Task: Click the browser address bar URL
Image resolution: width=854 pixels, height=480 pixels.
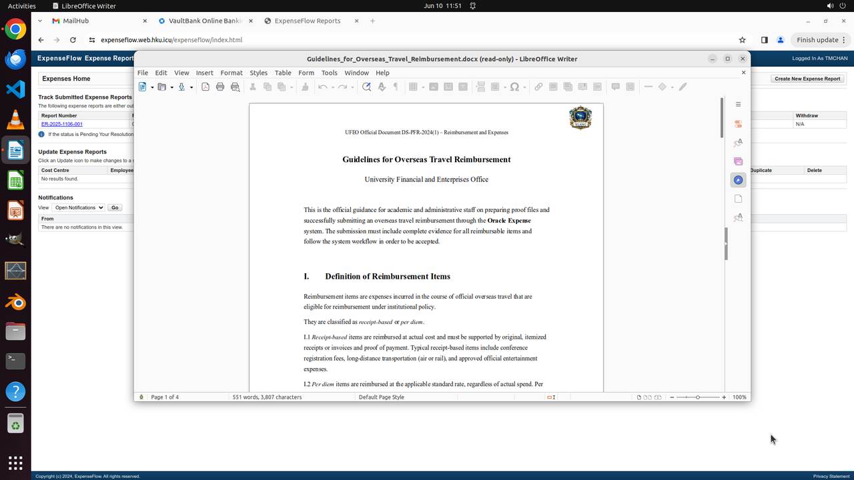Action: click(171, 40)
